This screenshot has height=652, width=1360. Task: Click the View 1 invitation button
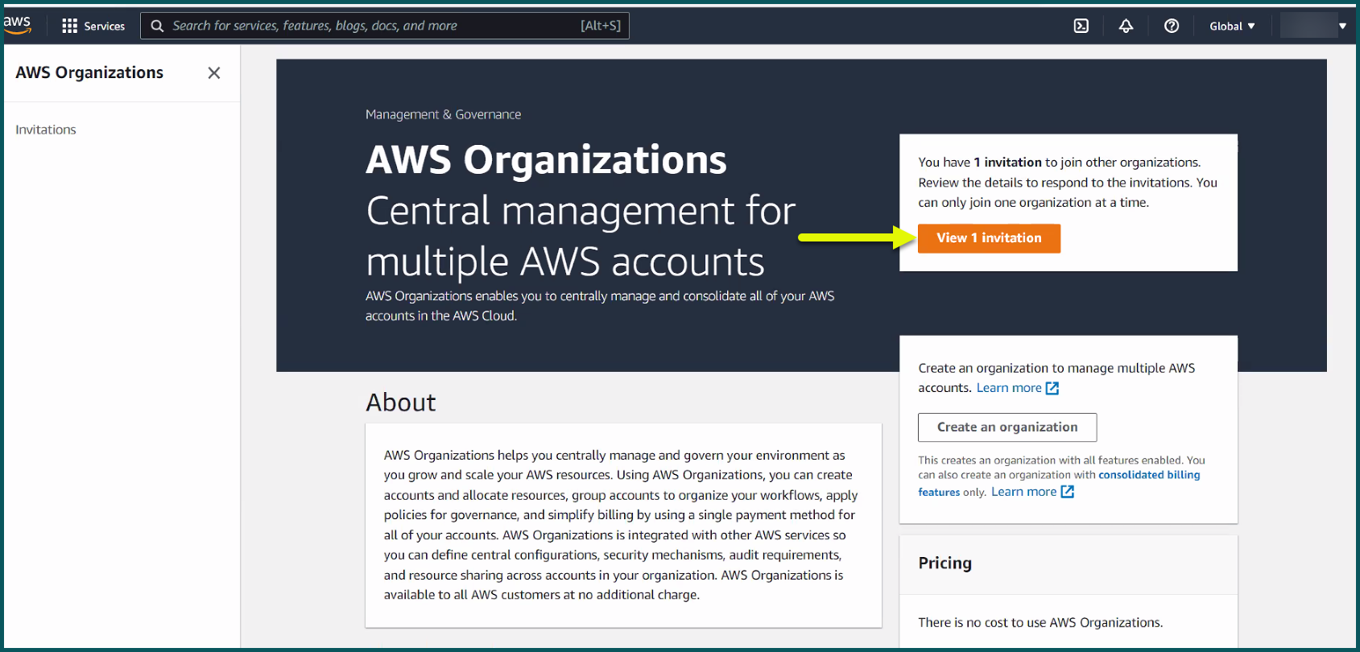(x=989, y=238)
